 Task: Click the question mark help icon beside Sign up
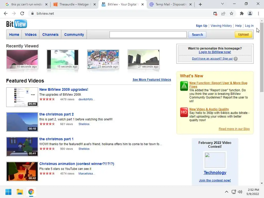pos(236,59)
